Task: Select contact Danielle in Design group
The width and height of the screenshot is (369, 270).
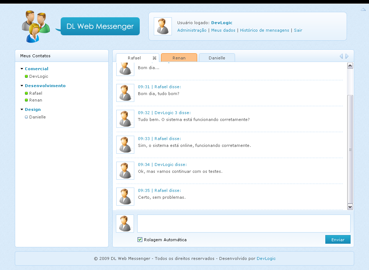Action: [38, 117]
